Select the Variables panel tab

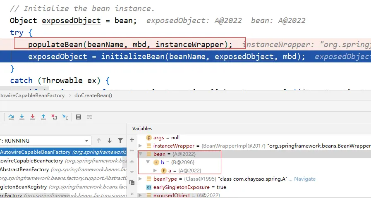pos(142,129)
